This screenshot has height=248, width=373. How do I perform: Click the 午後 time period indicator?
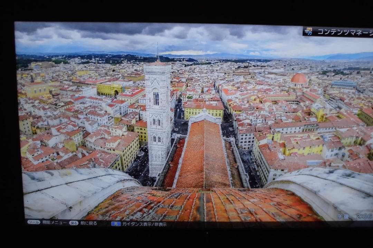coord(343,216)
